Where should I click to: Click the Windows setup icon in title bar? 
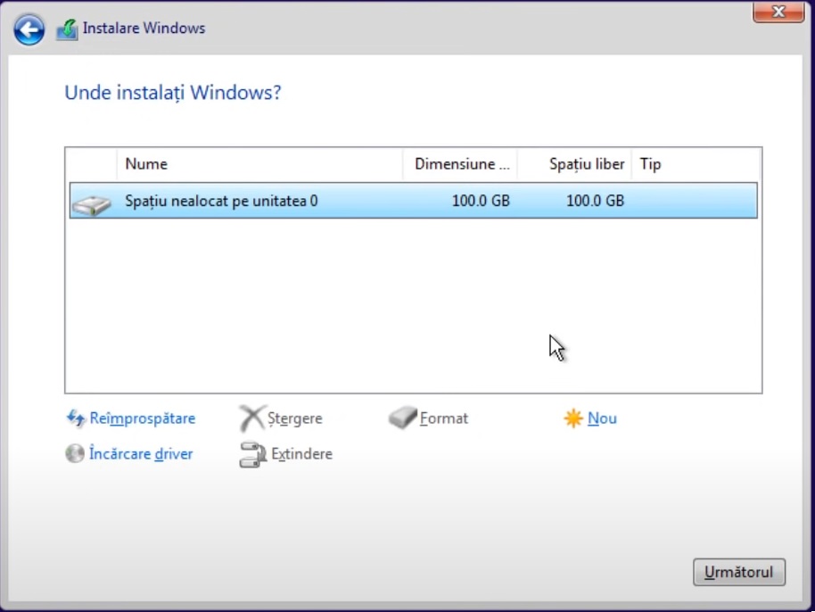[x=67, y=29]
